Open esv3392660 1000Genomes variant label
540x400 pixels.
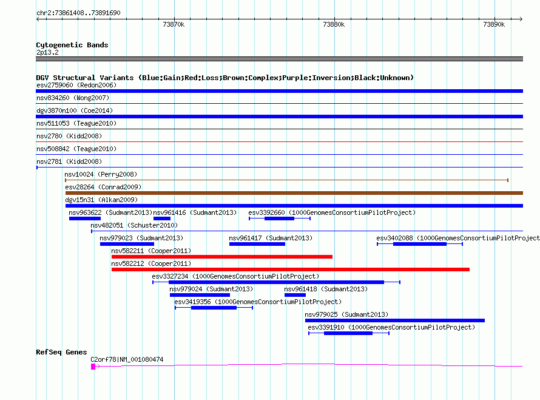(x=332, y=212)
